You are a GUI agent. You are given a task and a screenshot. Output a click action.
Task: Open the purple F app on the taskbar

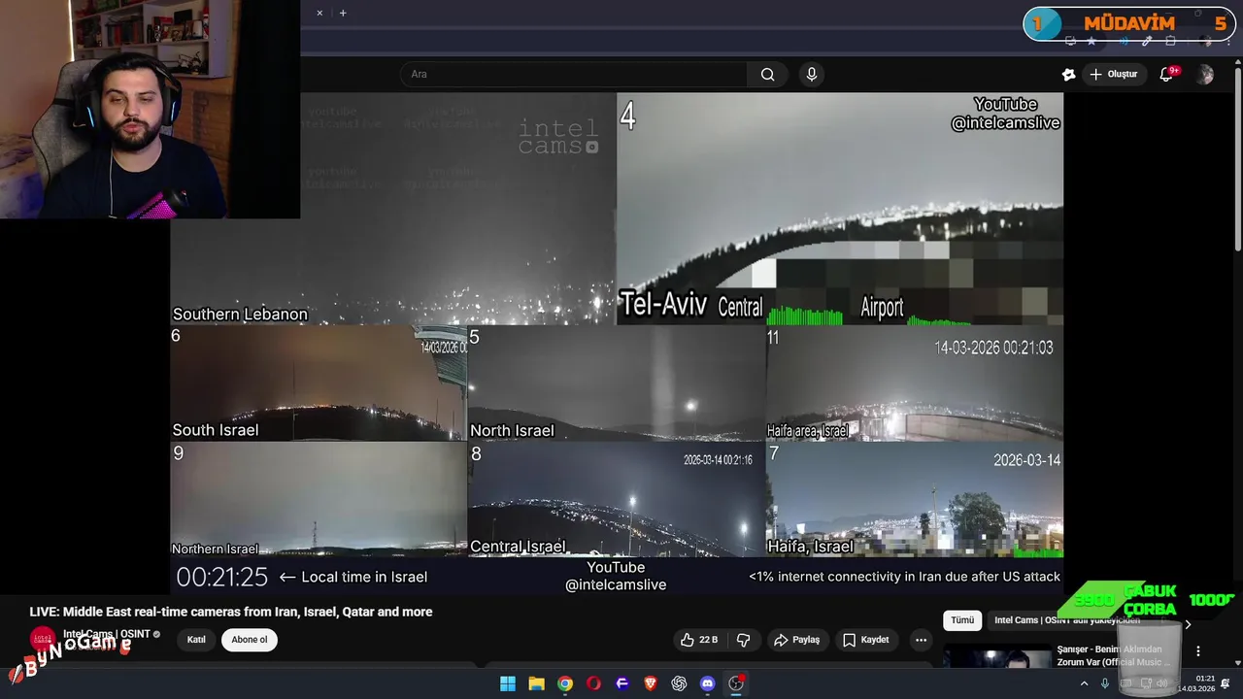(x=622, y=683)
